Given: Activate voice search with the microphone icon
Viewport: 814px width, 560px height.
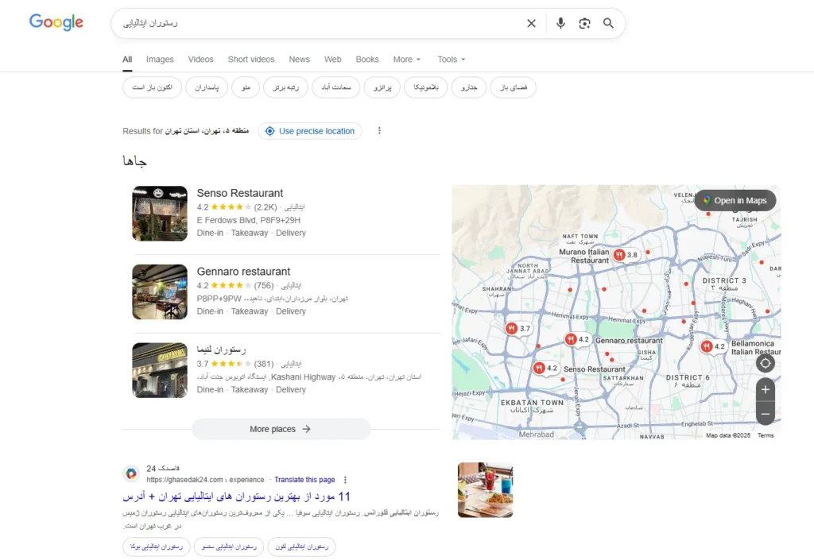Looking at the screenshot, I should [x=560, y=23].
